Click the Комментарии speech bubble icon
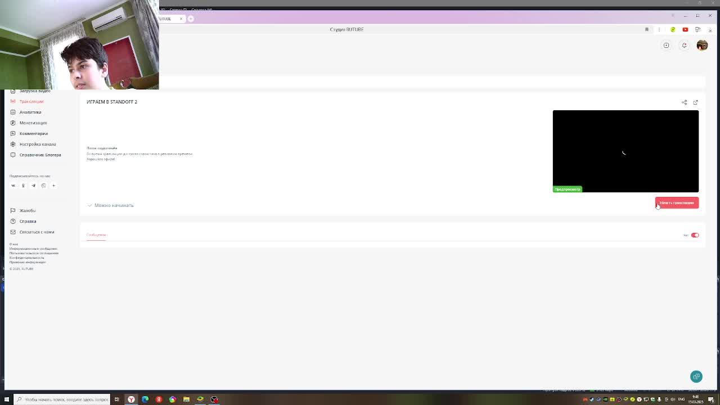This screenshot has width=720, height=405. [13, 133]
